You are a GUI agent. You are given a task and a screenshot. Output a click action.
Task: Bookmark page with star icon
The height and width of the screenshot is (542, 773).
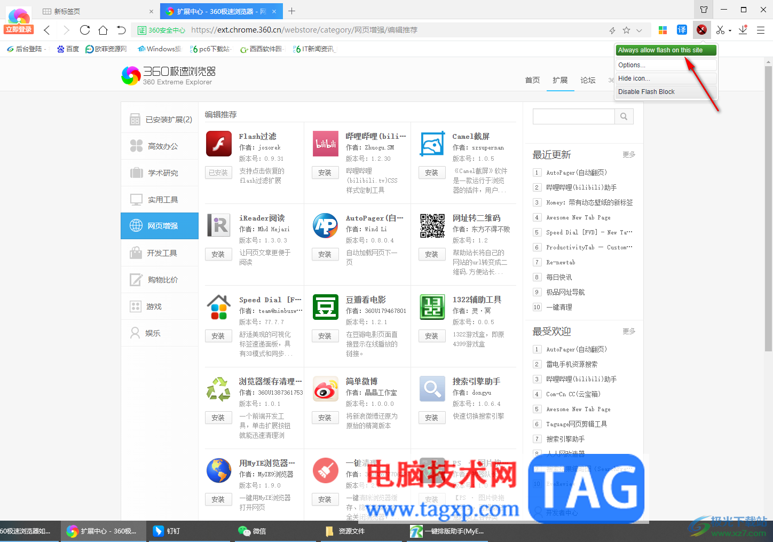(627, 30)
